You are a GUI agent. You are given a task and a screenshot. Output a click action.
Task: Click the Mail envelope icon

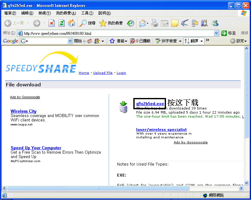coord(142,23)
